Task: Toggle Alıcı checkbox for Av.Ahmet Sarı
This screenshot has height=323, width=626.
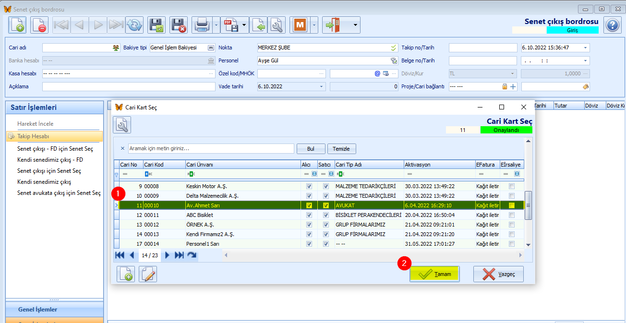Action: tap(309, 205)
